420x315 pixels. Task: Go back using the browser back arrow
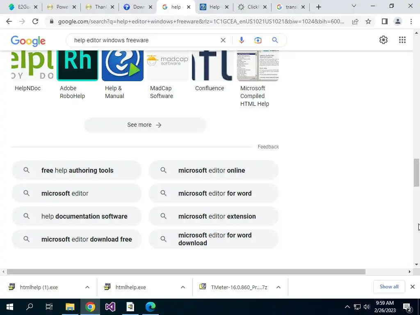click(x=9, y=21)
